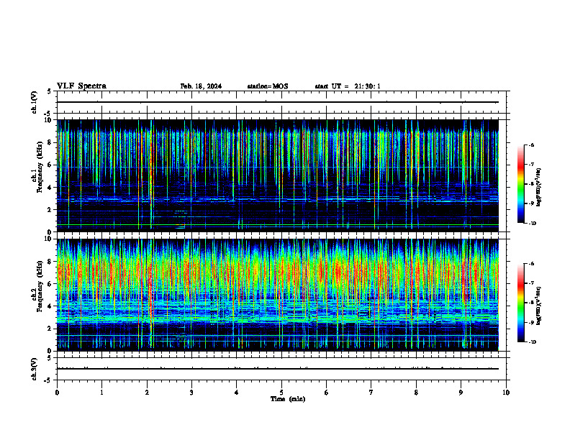The image size is (570, 440).
Task: Click the -10 tick on ch.2 colorbar
Action: coord(533,342)
